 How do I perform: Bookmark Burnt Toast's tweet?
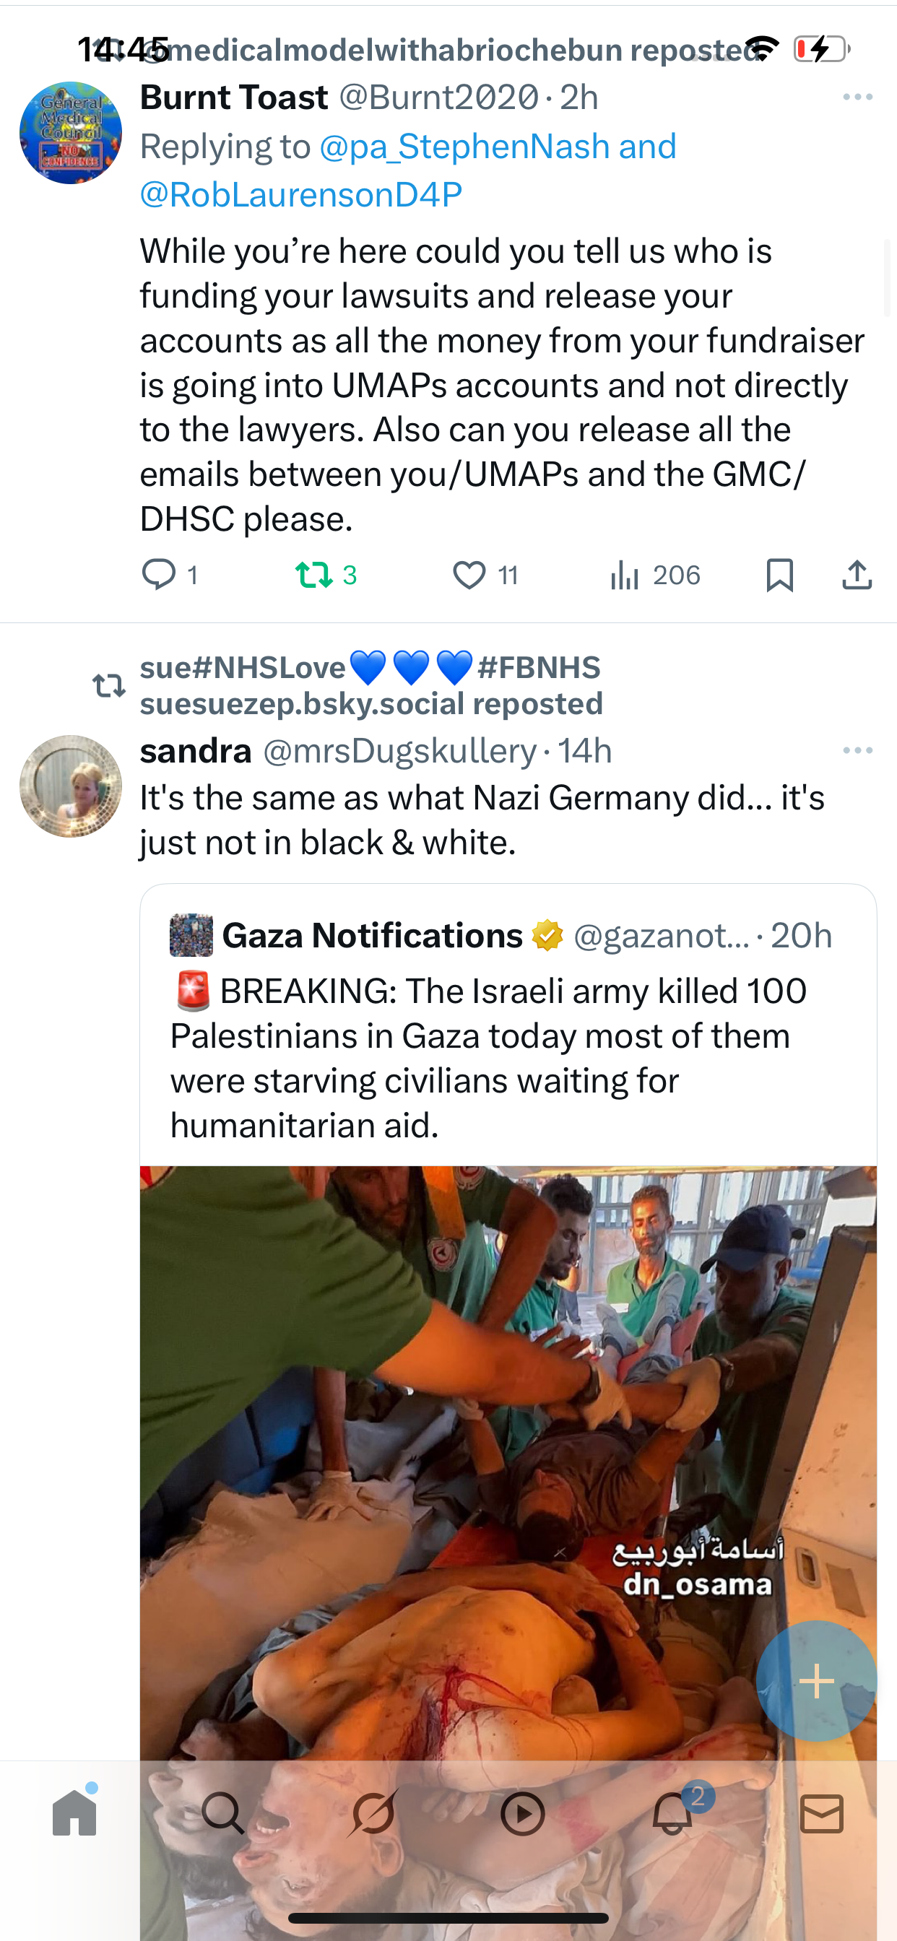(779, 575)
